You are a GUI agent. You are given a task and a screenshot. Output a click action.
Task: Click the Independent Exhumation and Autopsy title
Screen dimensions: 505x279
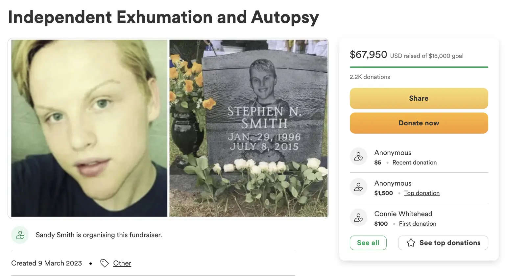pos(163,17)
